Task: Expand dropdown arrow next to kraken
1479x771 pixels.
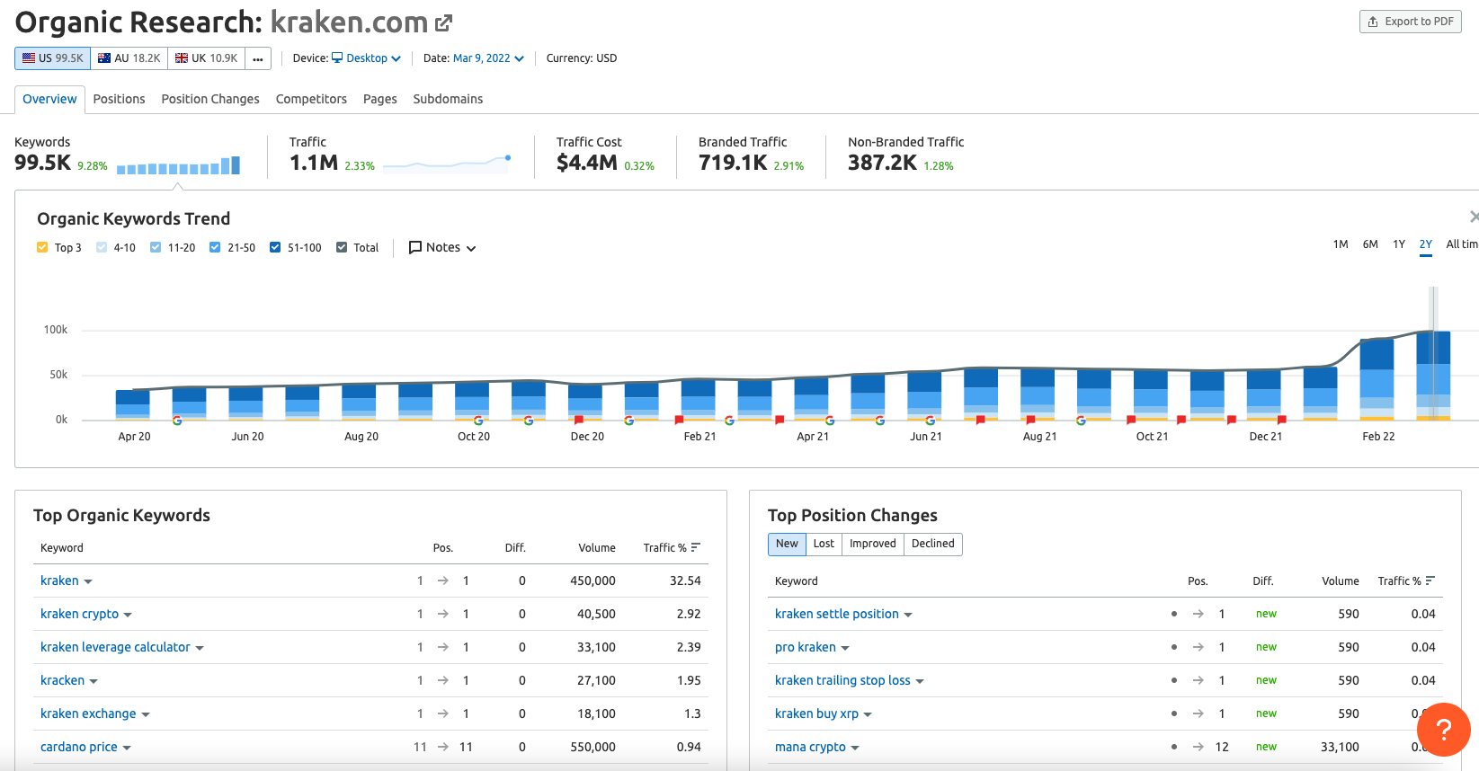Action: click(88, 582)
